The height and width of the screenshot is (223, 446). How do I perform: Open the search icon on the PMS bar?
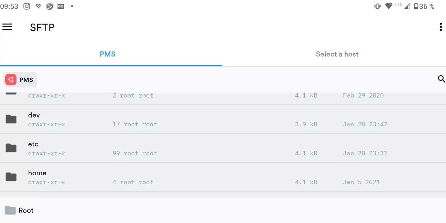(x=441, y=79)
